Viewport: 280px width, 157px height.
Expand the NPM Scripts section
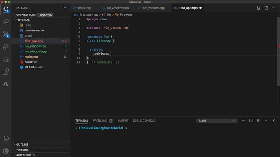click(25, 155)
